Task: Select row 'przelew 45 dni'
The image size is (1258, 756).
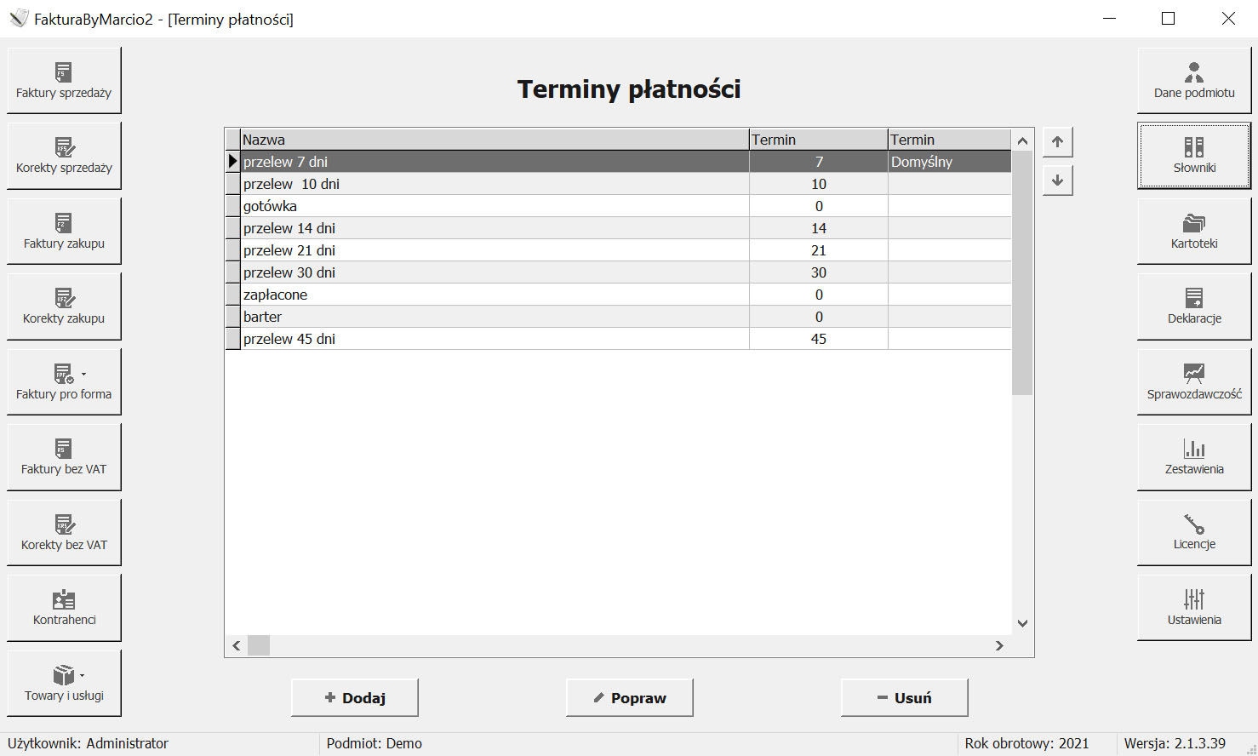Action: [x=618, y=339]
